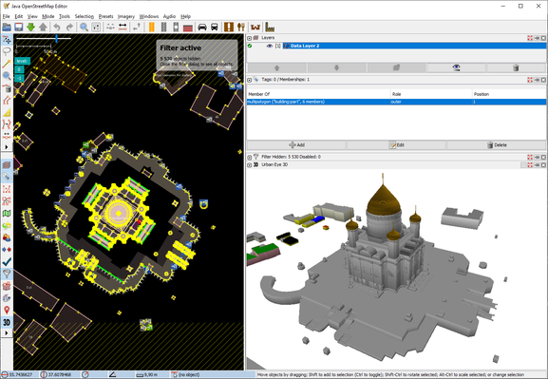Collapse the Layers panel expander
548x379 pixels.
point(249,38)
